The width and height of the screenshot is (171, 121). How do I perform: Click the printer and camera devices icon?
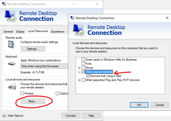12,86
